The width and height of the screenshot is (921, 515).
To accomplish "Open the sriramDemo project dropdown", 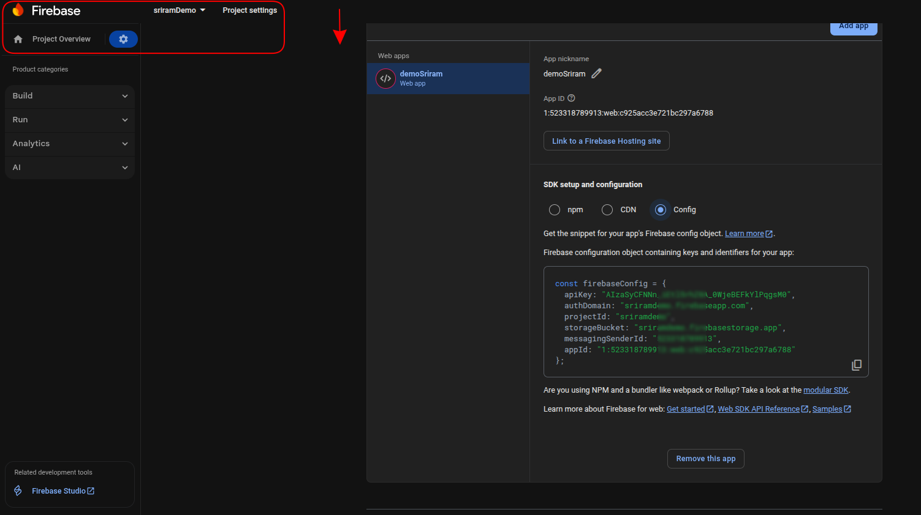I will pyautogui.click(x=180, y=10).
